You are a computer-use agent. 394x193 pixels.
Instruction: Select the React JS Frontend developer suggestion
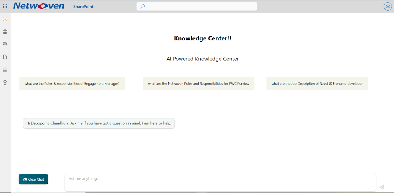tap(317, 83)
